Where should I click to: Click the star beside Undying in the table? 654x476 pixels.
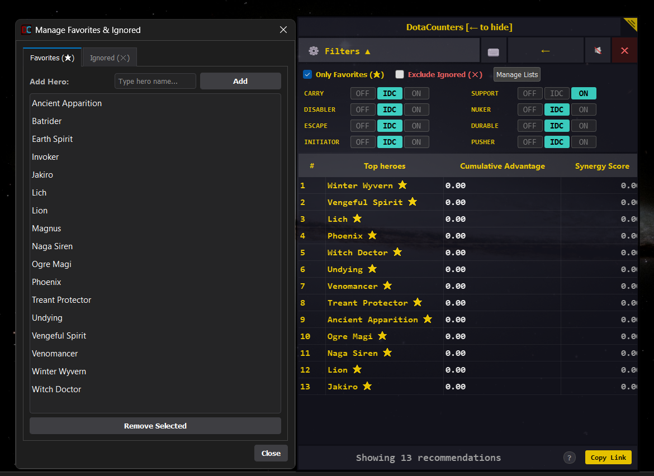click(x=372, y=269)
